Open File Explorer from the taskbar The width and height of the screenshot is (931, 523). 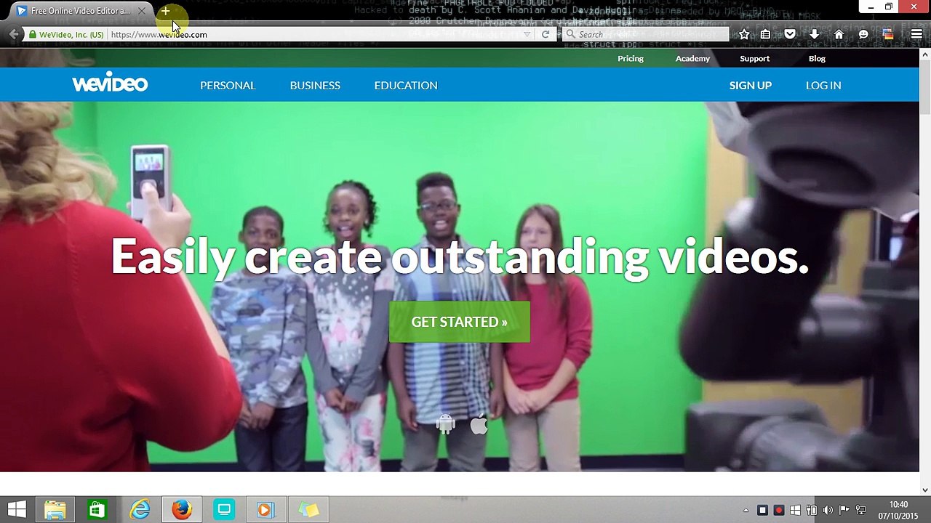55,510
